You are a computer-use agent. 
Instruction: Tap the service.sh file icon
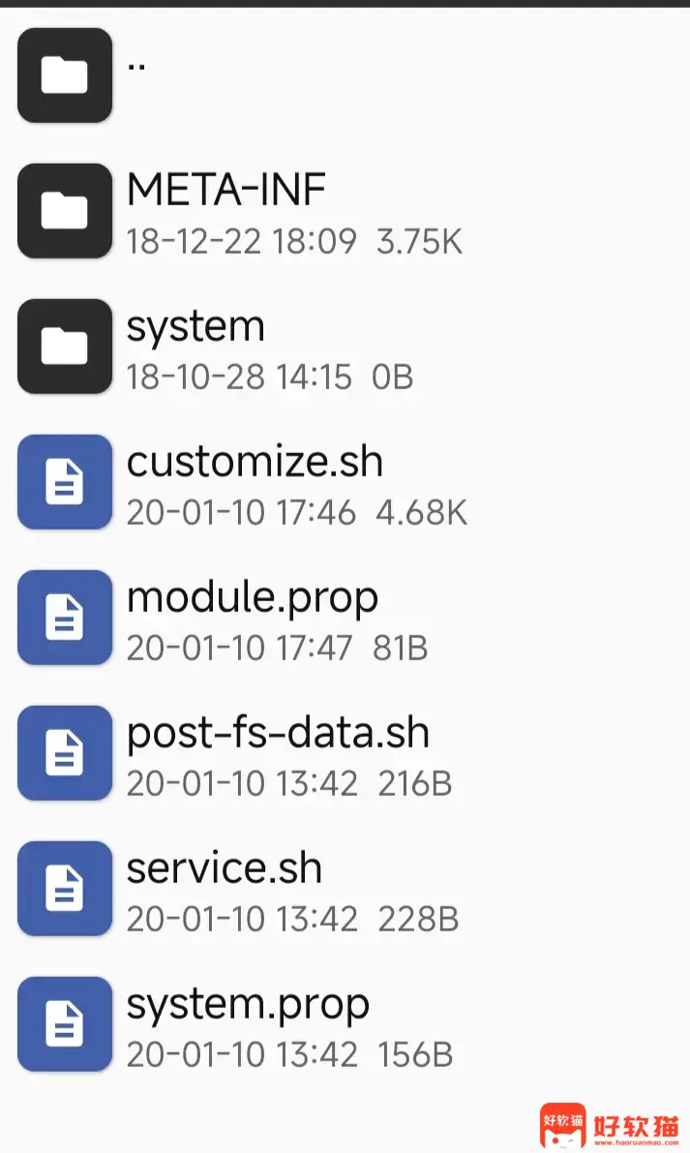[x=65, y=889]
